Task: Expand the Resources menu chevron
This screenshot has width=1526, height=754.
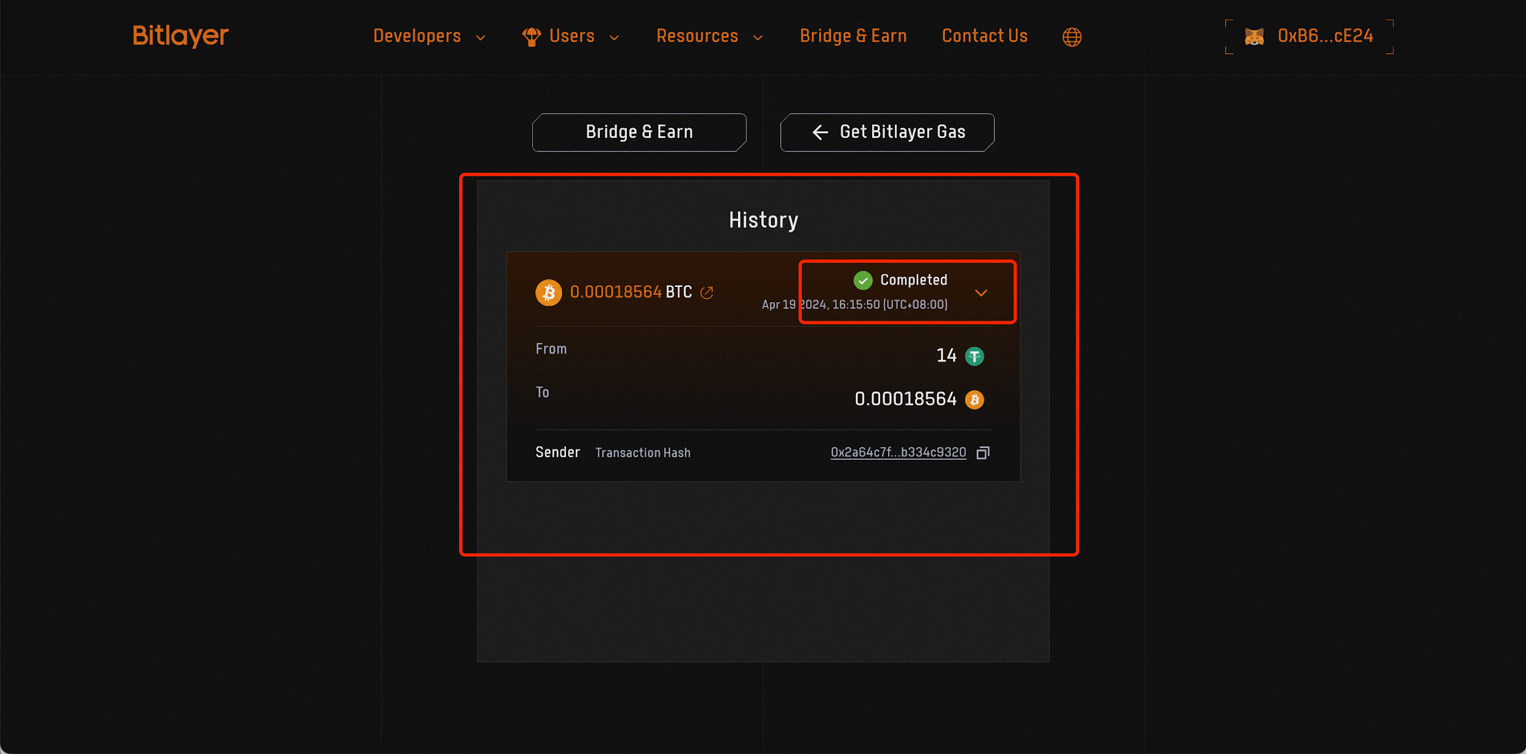Action: pyautogui.click(x=758, y=38)
